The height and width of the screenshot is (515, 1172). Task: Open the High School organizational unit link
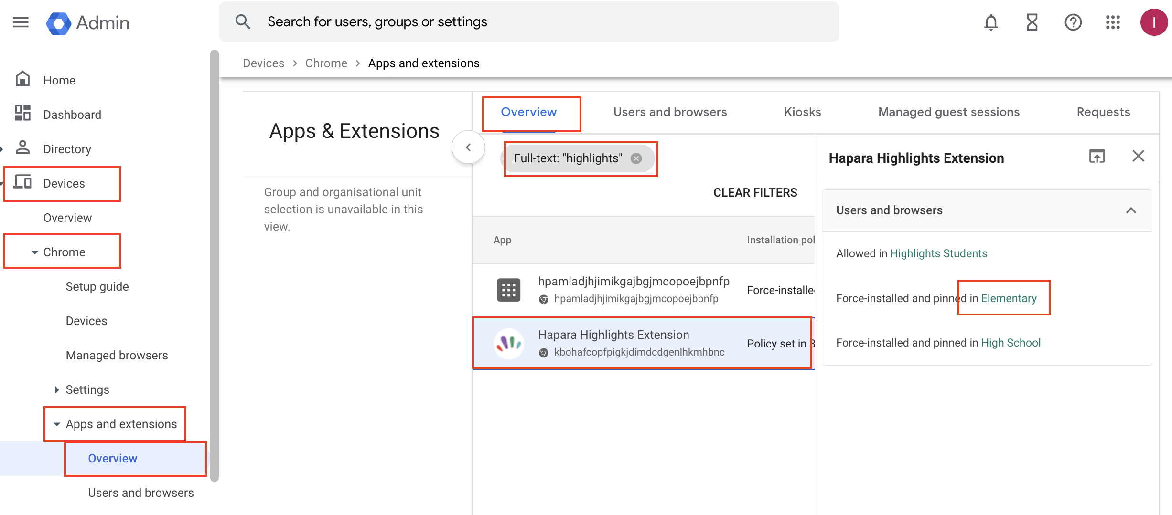tap(1011, 342)
